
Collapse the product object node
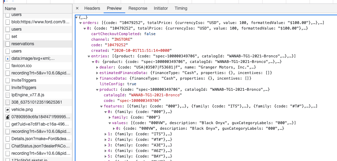click(x=97, y=90)
